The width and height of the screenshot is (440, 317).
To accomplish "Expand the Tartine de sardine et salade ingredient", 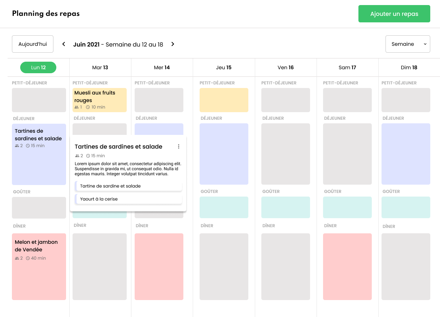I will (128, 186).
